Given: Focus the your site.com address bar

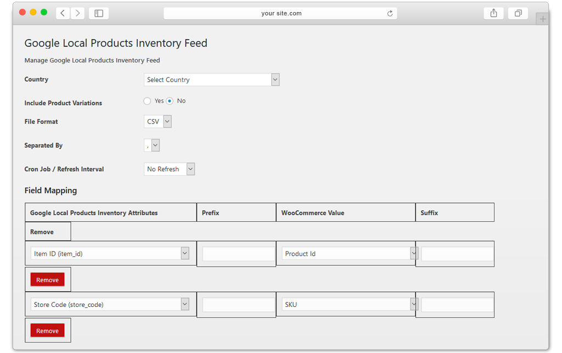Looking at the screenshot, I should [x=280, y=13].
